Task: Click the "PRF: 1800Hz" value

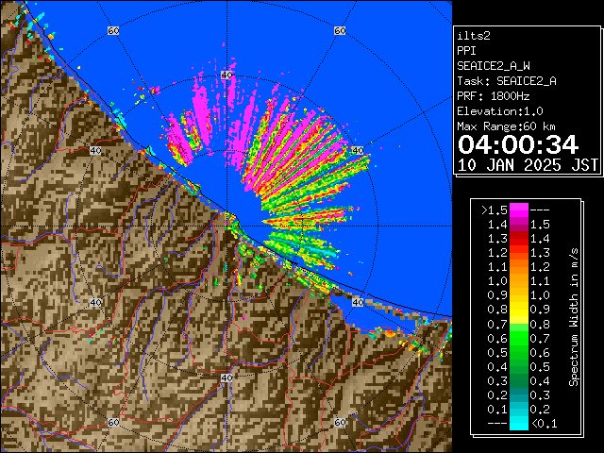Action: 494,96
